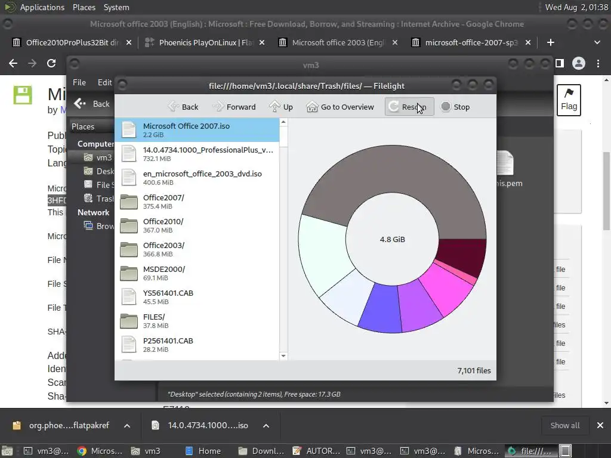Click the clock Wed Aug 2, 01:38
This screenshot has width=611, height=458.
coord(576,7)
